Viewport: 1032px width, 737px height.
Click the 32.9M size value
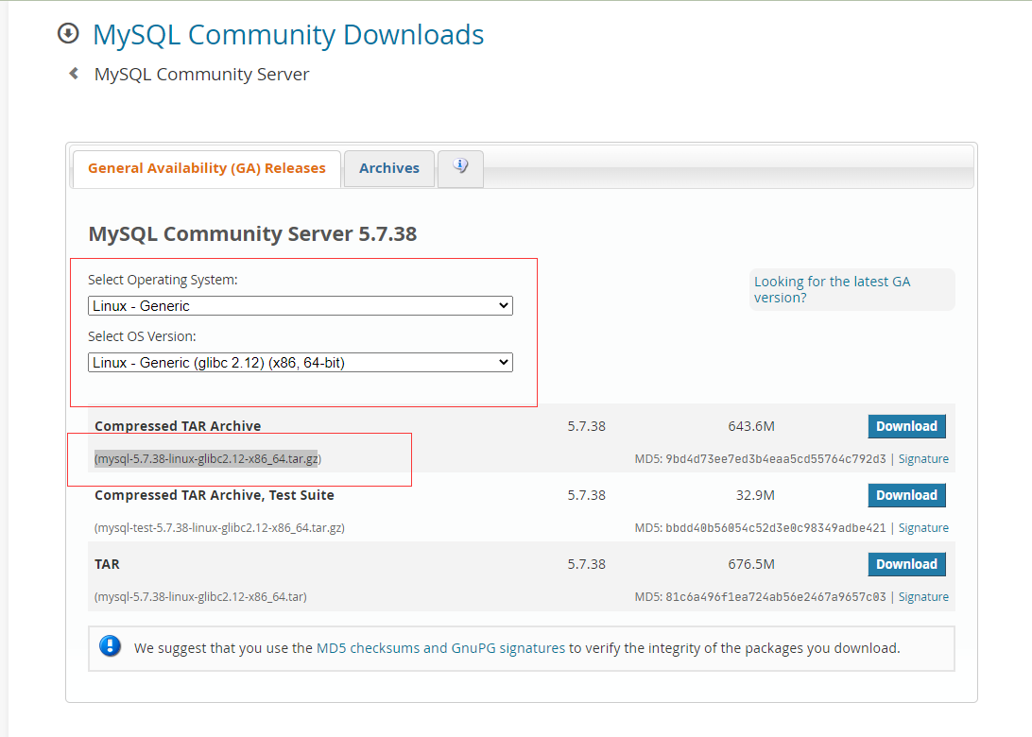[755, 495]
